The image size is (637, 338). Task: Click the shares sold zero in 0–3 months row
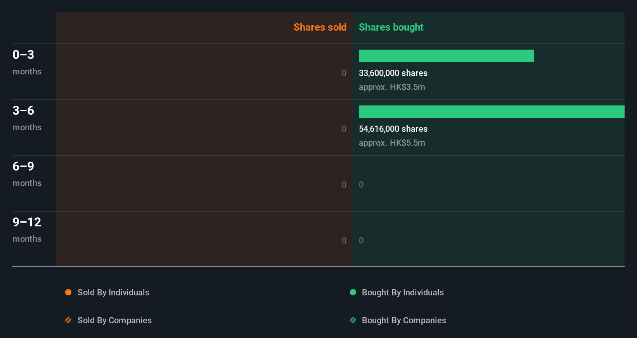pyautogui.click(x=344, y=73)
